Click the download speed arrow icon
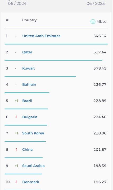 [93, 22]
